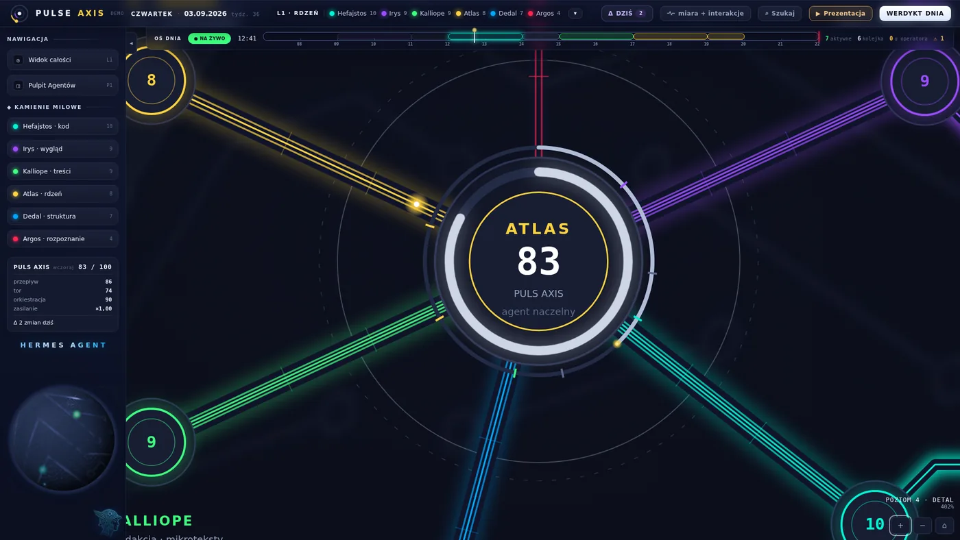Viewport: 960px width, 540px height.
Task: Open Pulpit Agentów navigation item
Action: (x=62, y=85)
